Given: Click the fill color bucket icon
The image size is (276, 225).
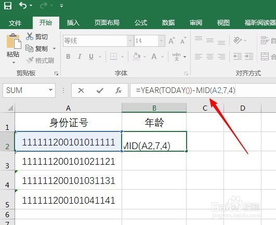Looking at the screenshot, I should tap(137, 57).
